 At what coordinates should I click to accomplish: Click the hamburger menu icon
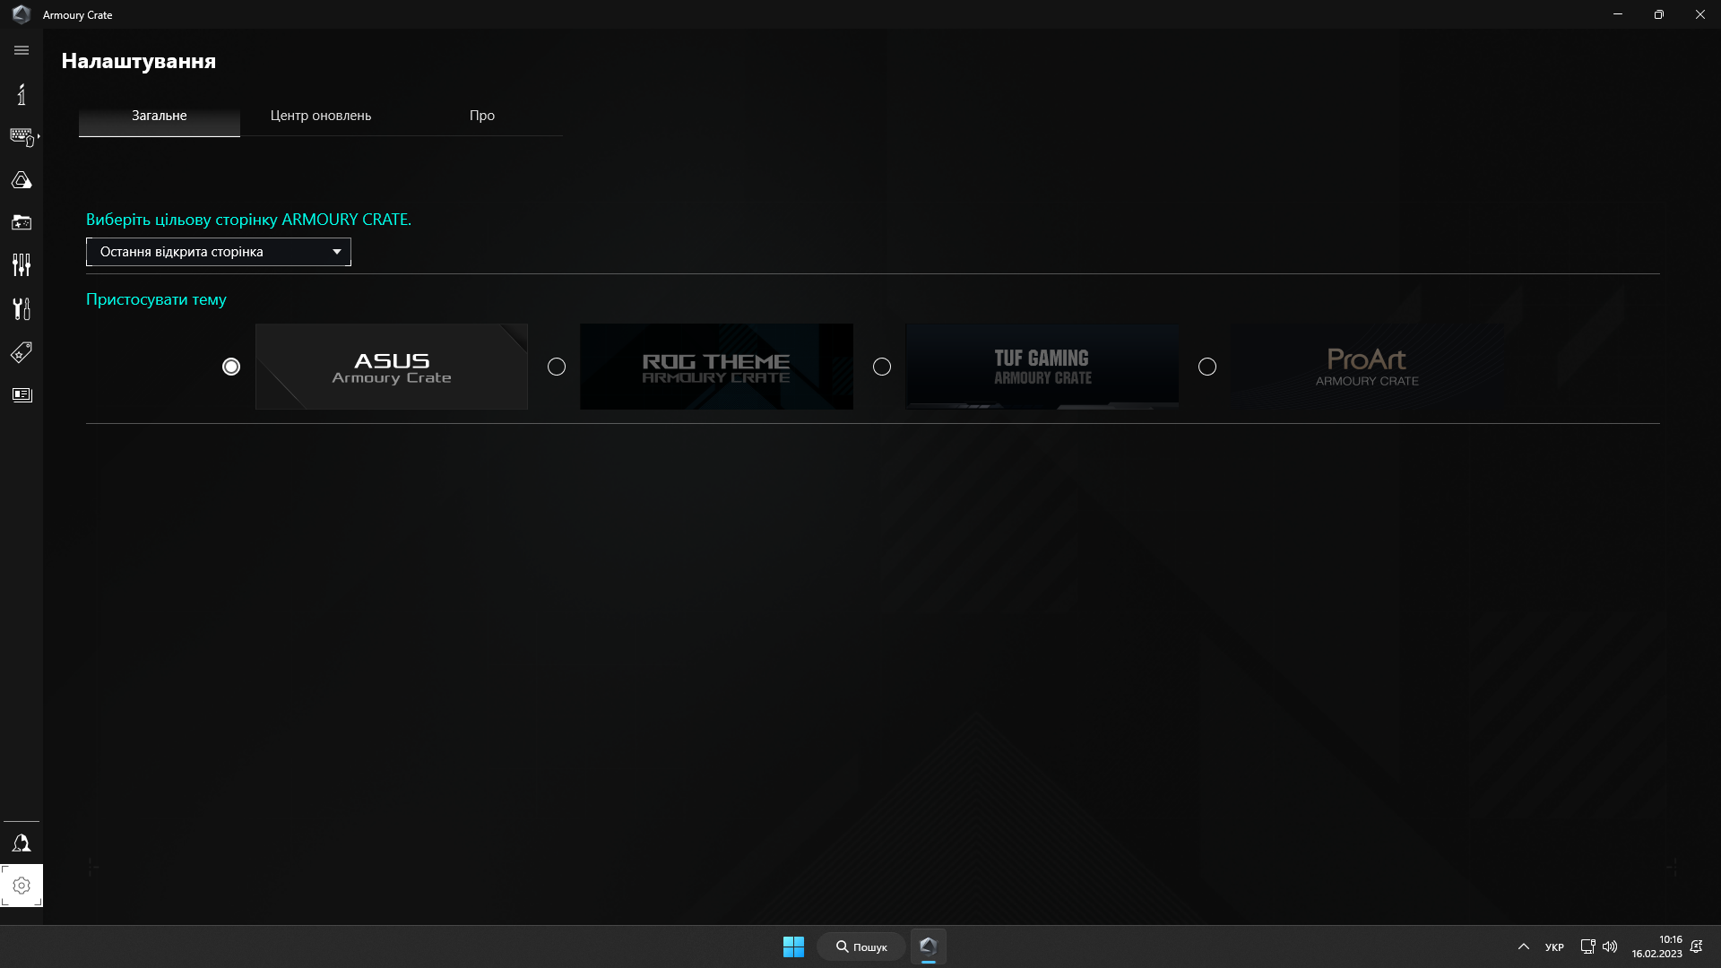point(22,49)
